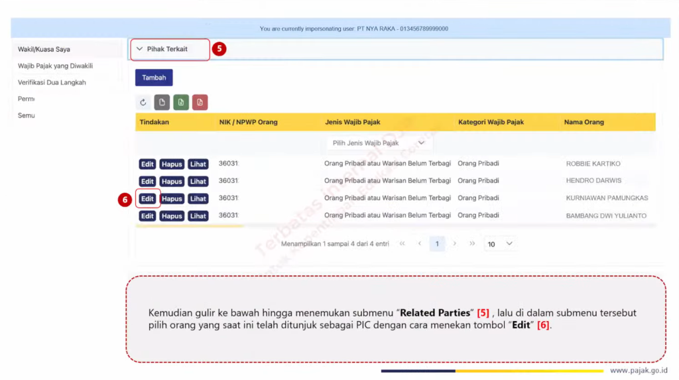The height and width of the screenshot is (380, 679).
Task: Select Wajib Pajak yang Diwakili menu
Action: [x=55, y=66]
